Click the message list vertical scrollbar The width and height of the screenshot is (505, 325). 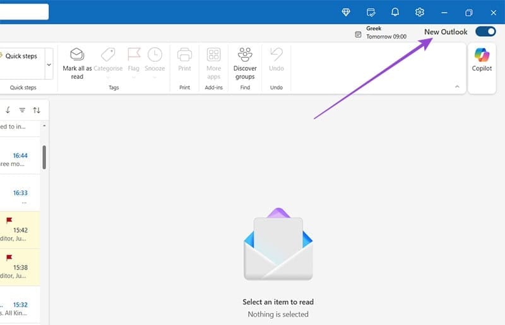[44, 157]
